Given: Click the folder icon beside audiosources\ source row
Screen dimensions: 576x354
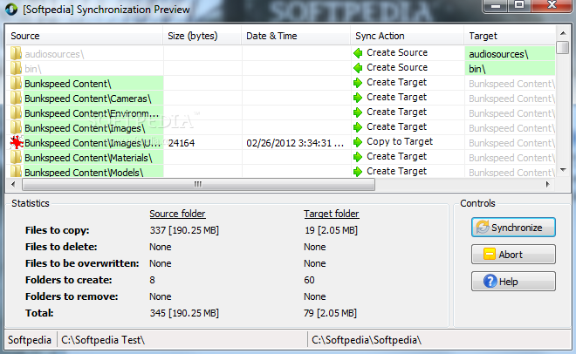Looking at the screenshot, I should click(16, 53).
